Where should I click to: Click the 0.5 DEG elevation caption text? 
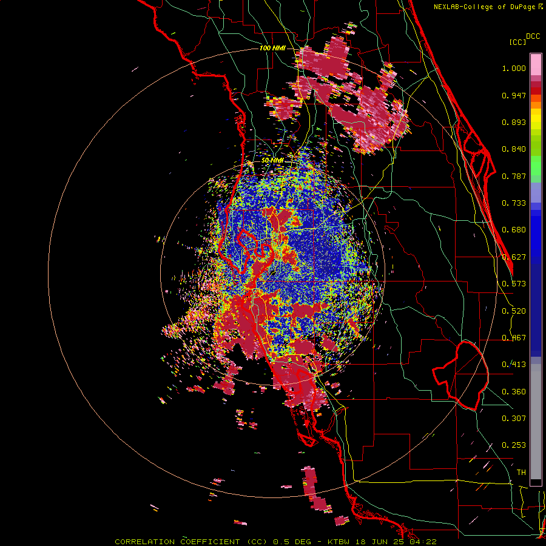292,542
